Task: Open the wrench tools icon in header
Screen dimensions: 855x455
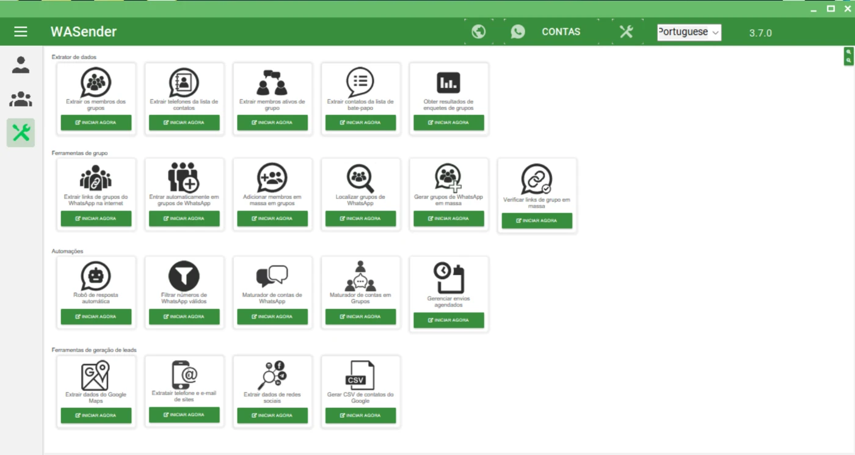Action: (x=626, y=32)
